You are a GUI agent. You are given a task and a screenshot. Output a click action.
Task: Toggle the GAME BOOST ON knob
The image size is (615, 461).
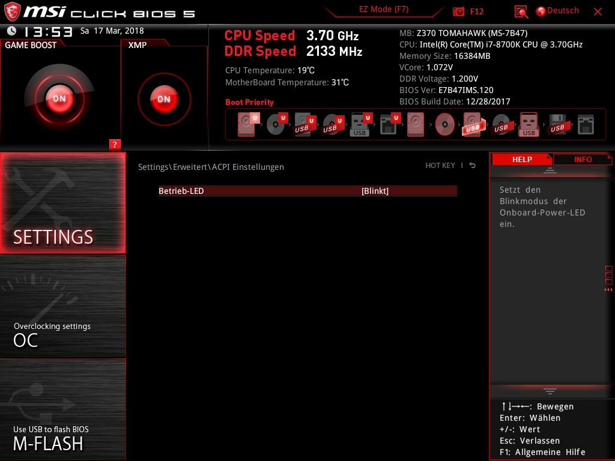59,98
